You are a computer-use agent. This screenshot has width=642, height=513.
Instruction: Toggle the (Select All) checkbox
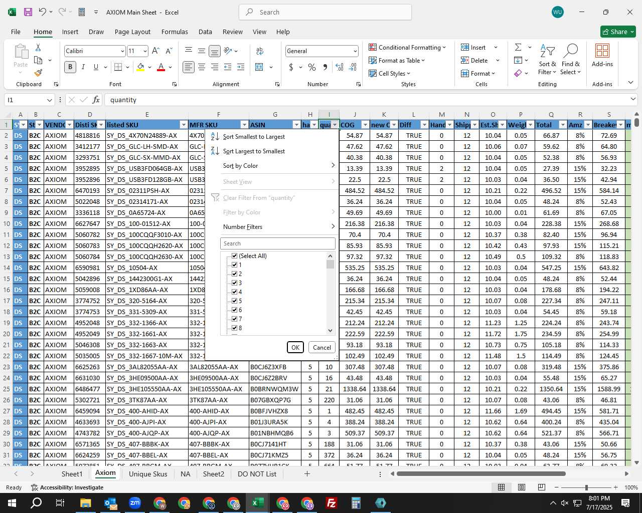(234, 256)
